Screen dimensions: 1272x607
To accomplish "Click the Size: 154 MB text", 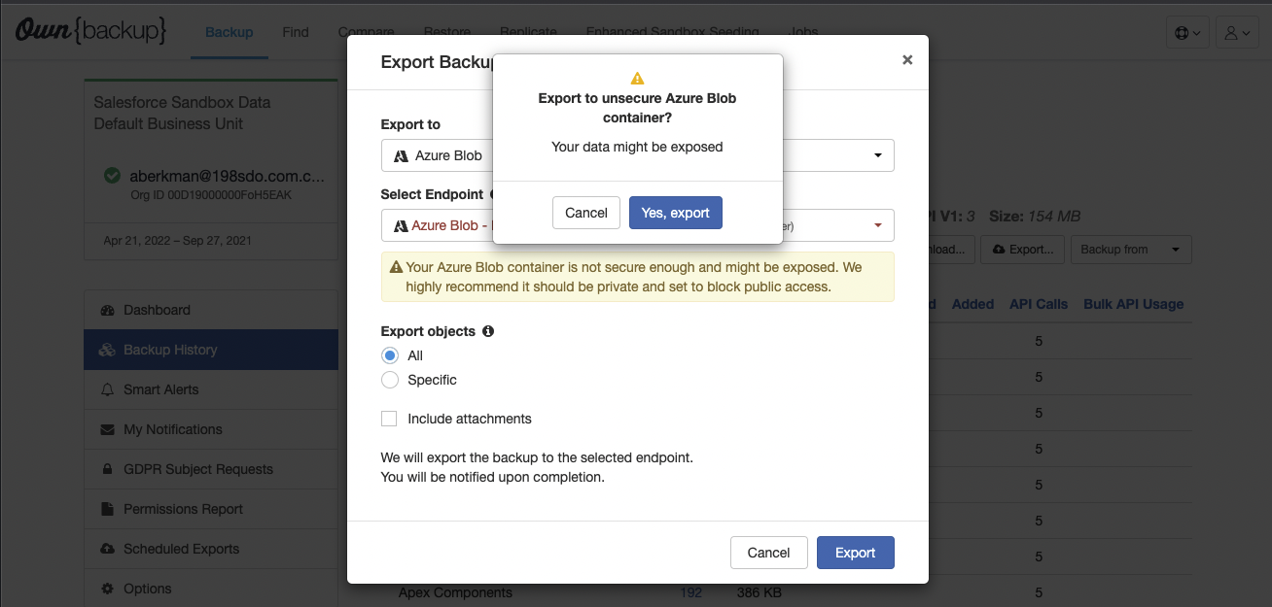I will tap(1035, 216).
